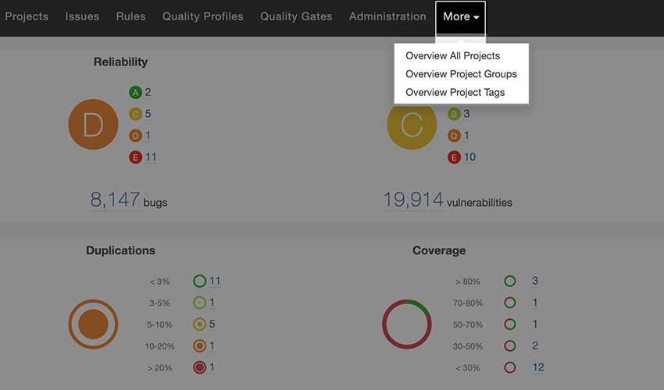Click the large yellow C rating badge
This screenshot has height=390, width=664.
pos(412,125)
